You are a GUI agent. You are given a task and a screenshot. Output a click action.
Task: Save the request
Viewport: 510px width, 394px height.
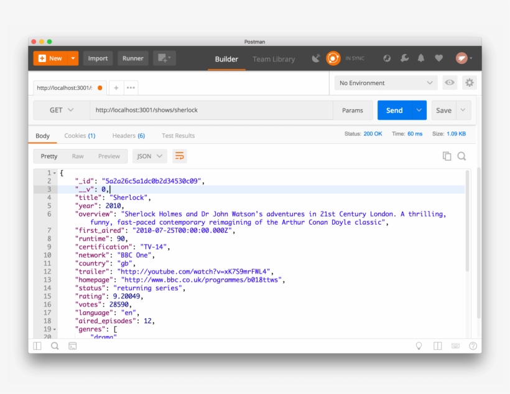(x=443, y=110)
